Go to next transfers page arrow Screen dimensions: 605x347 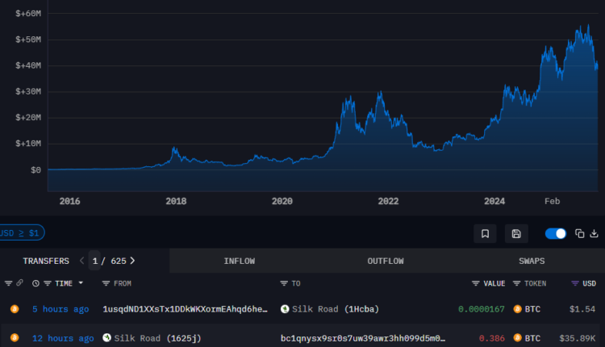coord(132,261)
